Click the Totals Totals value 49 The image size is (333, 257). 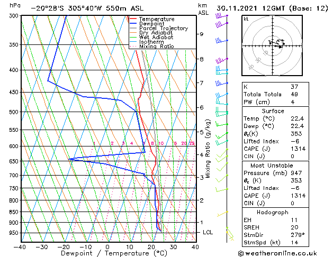pyautogui.click(x=294, y=94)
